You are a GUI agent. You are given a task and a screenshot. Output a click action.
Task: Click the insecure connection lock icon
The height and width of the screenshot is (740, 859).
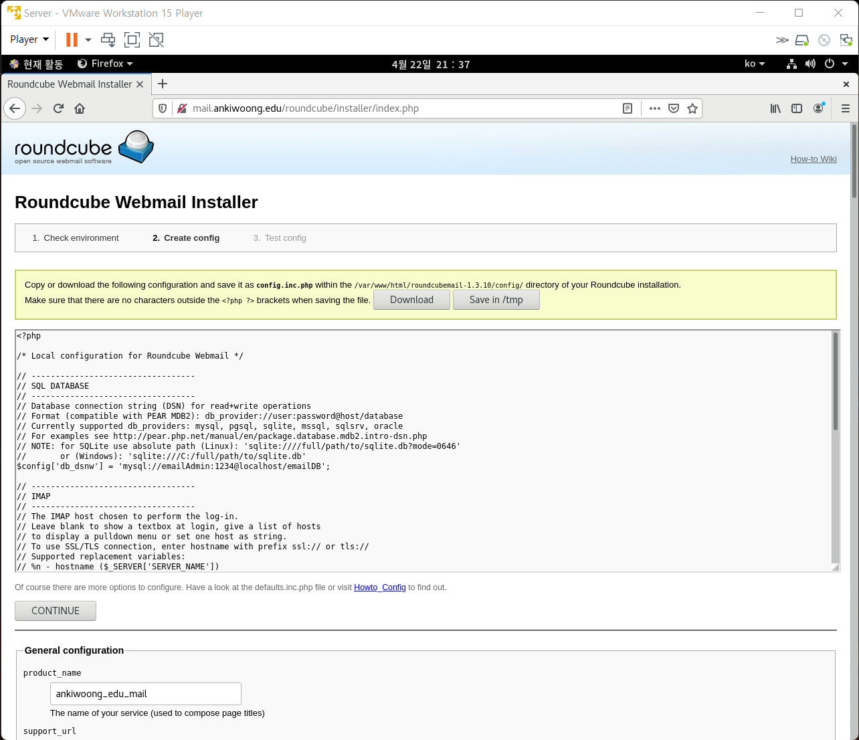[x=181, y=108]
